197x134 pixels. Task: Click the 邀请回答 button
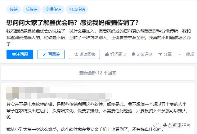pos(84,54)
